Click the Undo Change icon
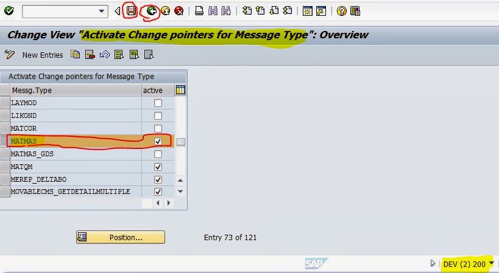 click(104, 55)
